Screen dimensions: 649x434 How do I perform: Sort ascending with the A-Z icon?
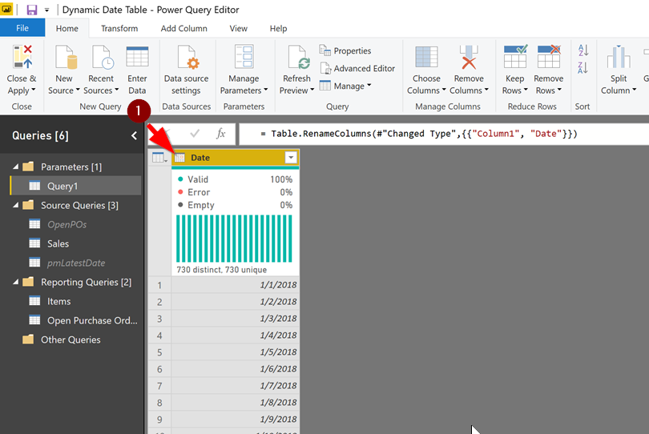tap(583, 50)
